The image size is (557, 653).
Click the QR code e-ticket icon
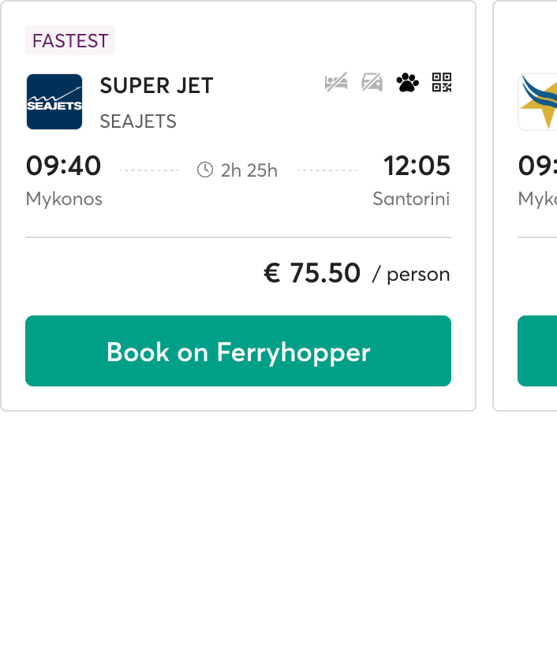coord(442,82)
